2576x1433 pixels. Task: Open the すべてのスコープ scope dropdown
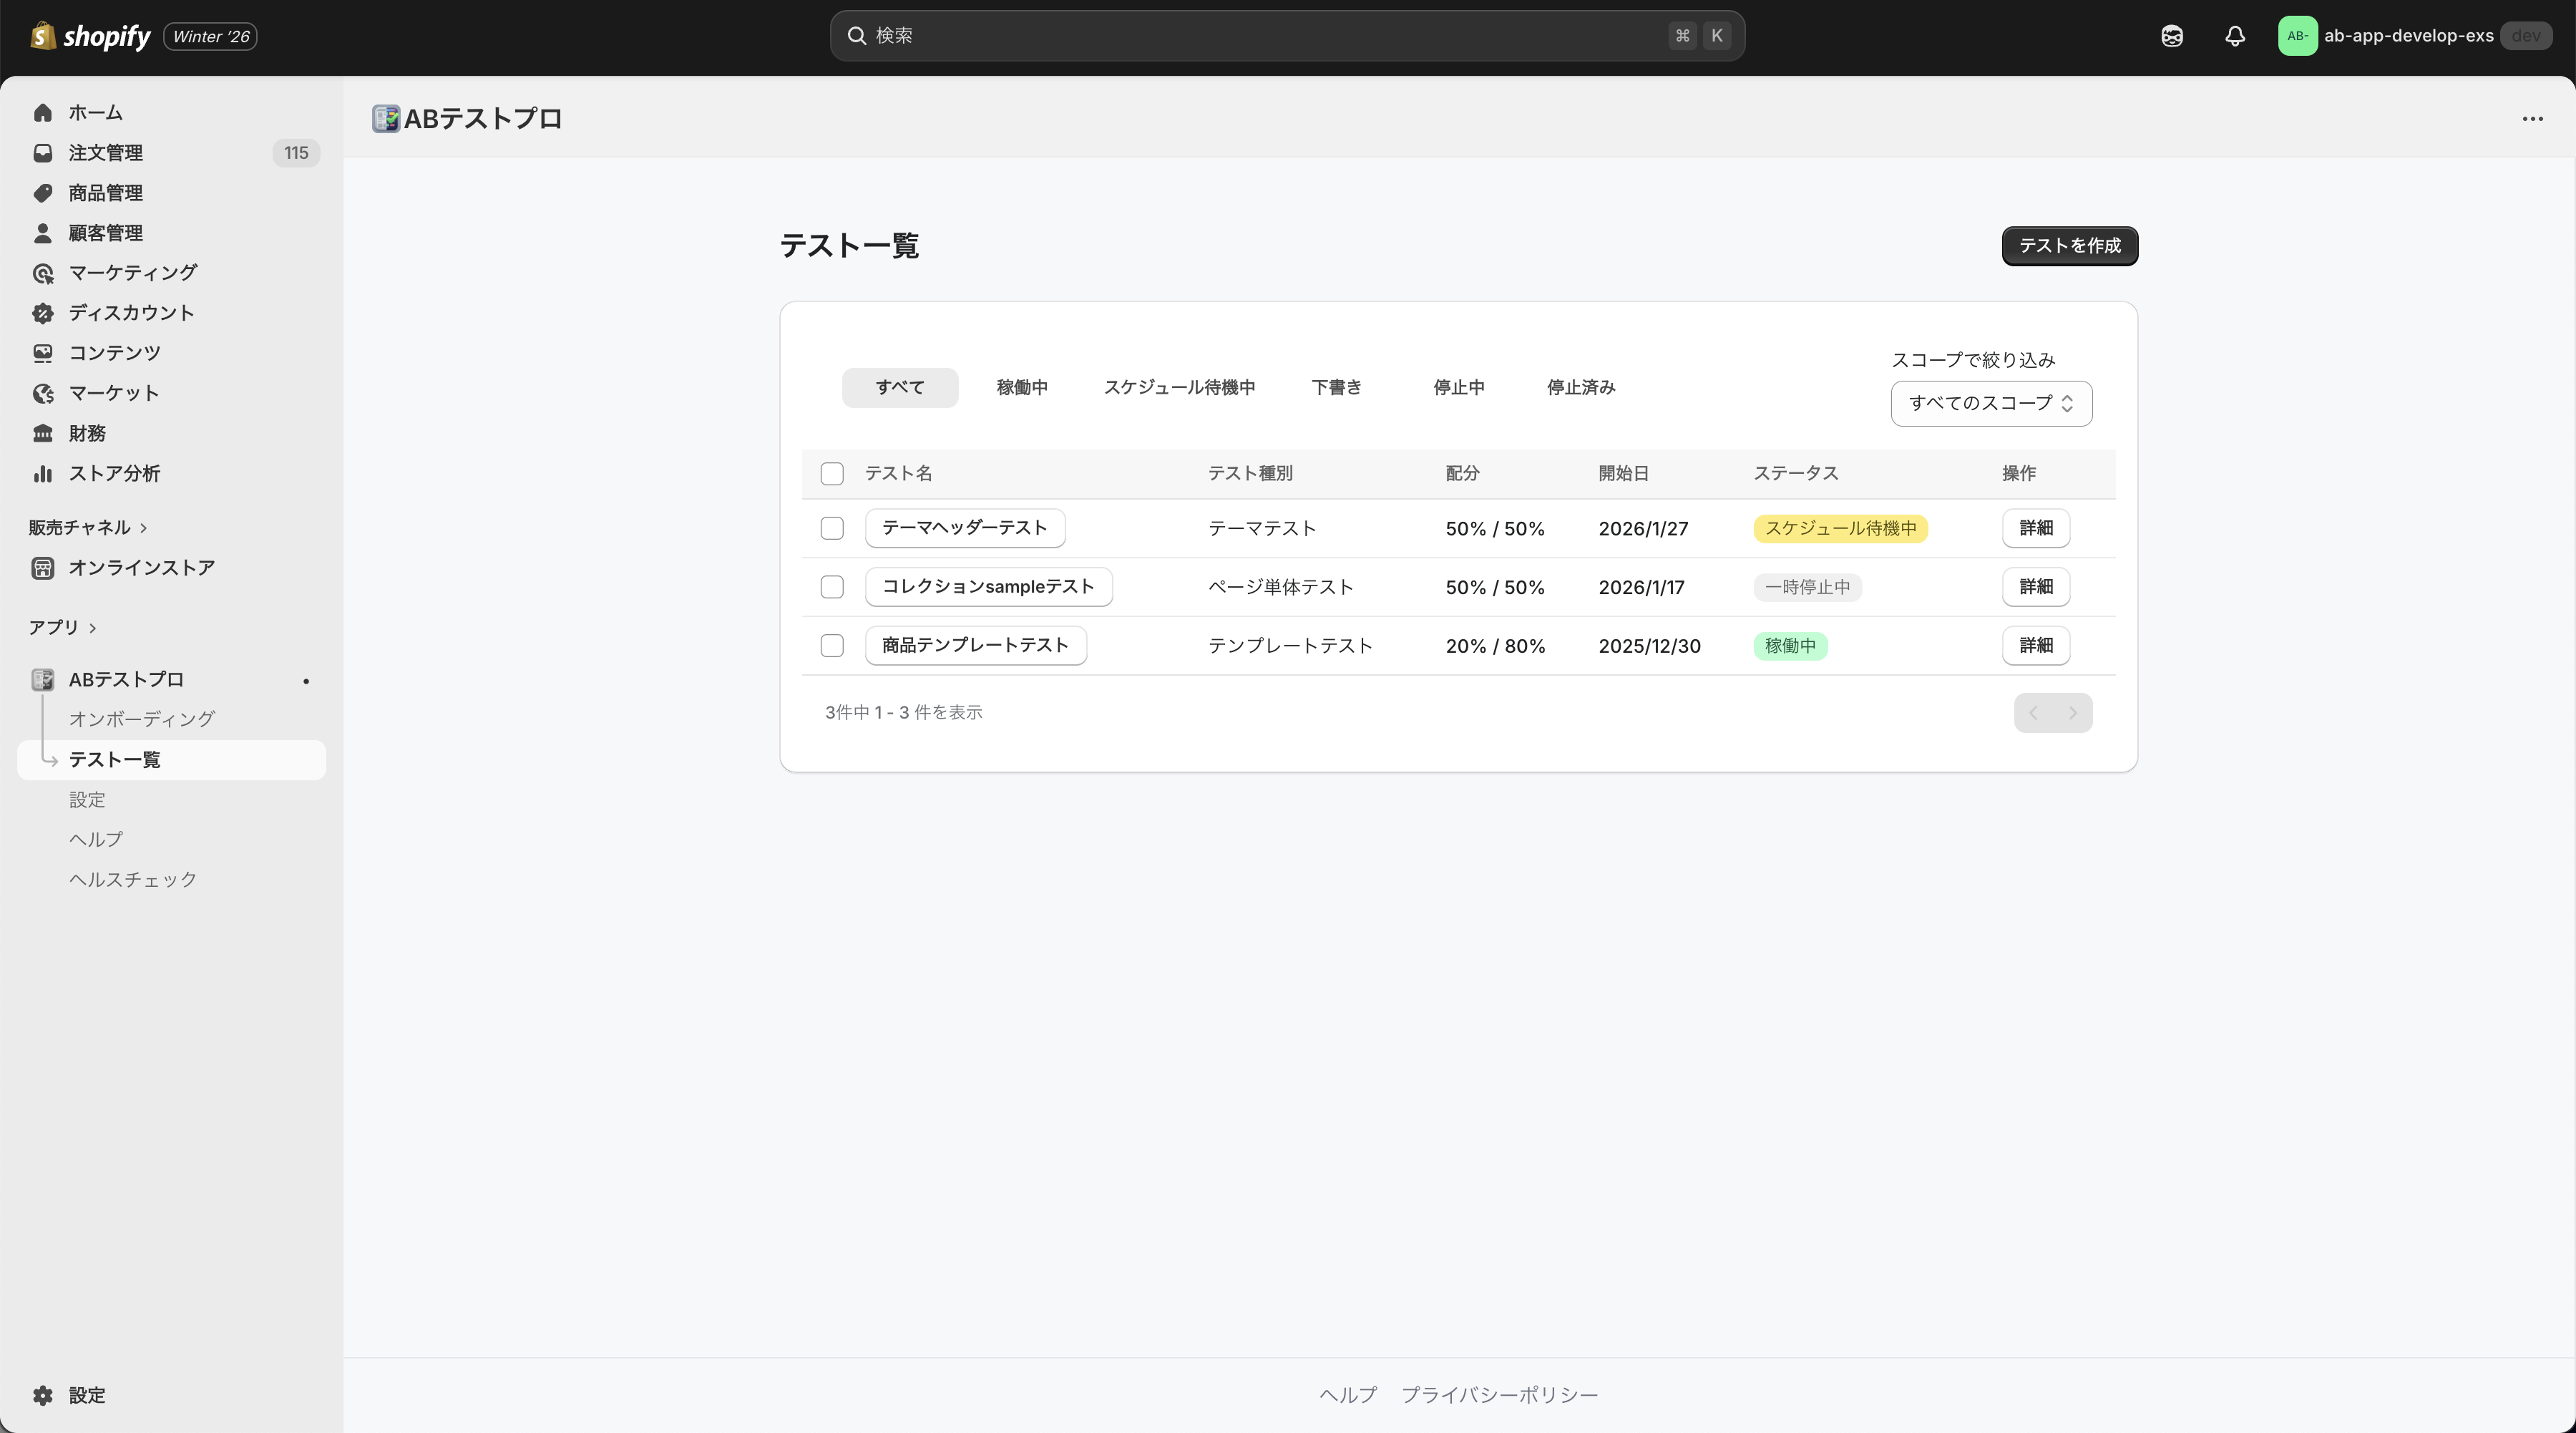1990,403
